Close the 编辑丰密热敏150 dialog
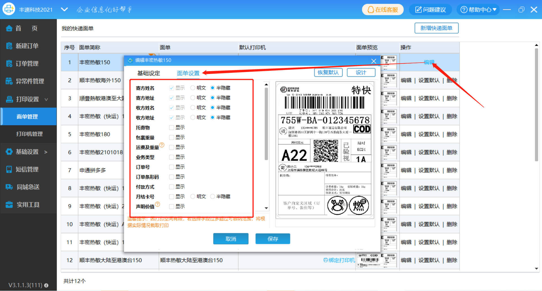542x291 pixels. pyautogui.click(x=373, y=61)
